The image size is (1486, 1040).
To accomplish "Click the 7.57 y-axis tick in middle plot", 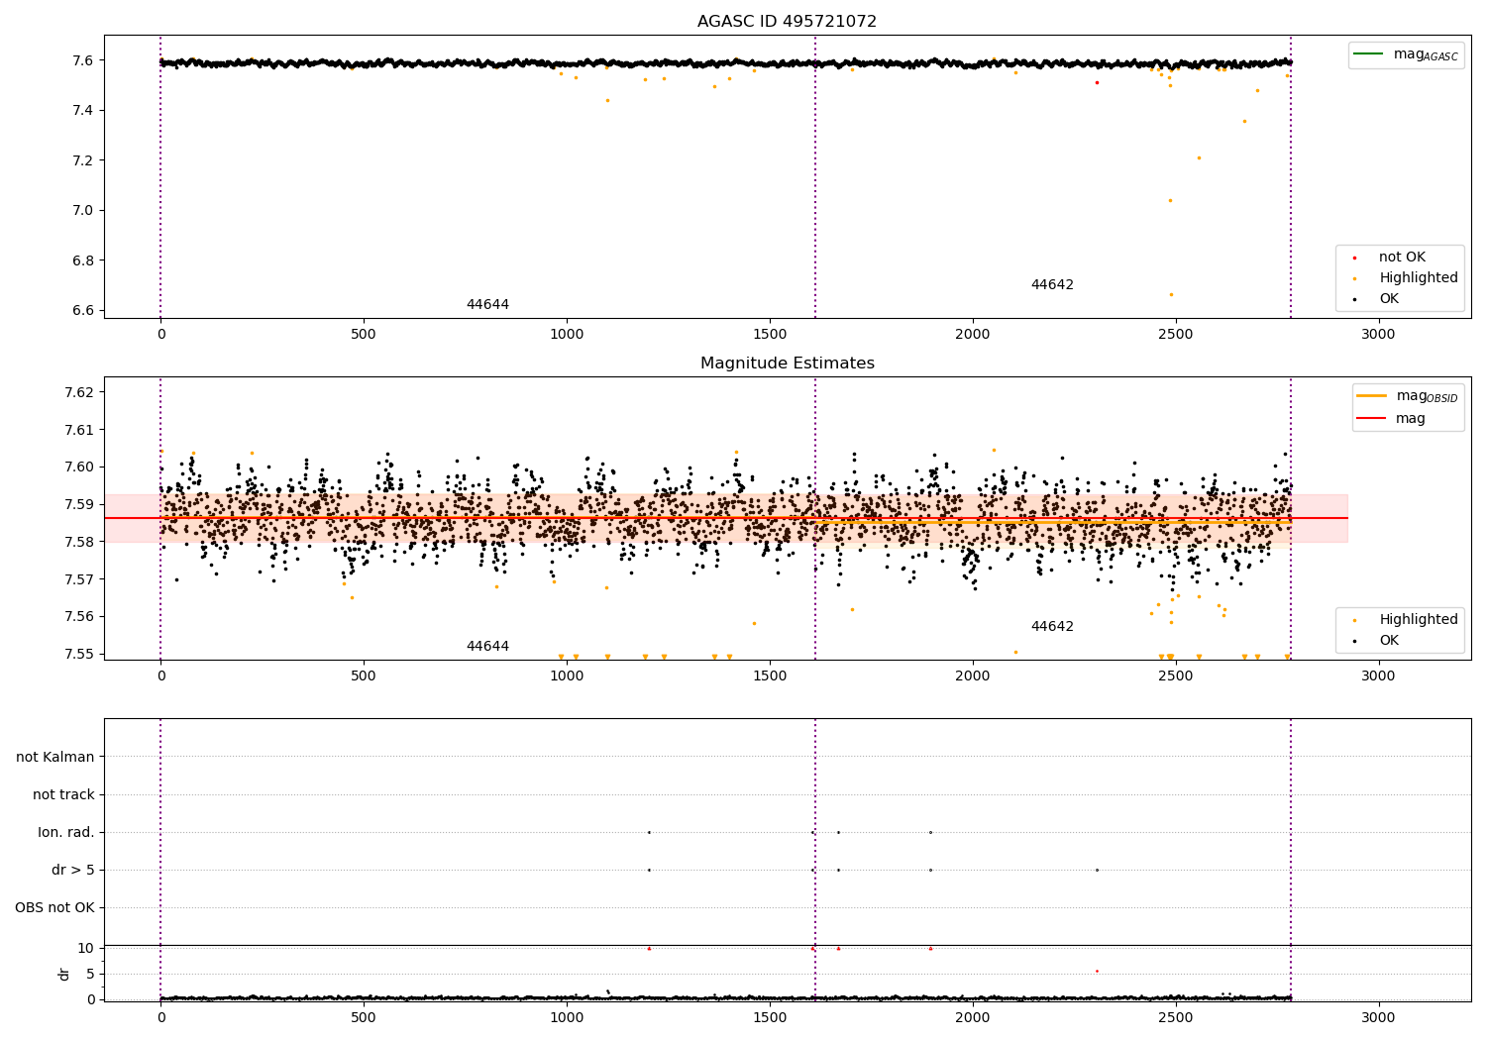I will point(77,579).
